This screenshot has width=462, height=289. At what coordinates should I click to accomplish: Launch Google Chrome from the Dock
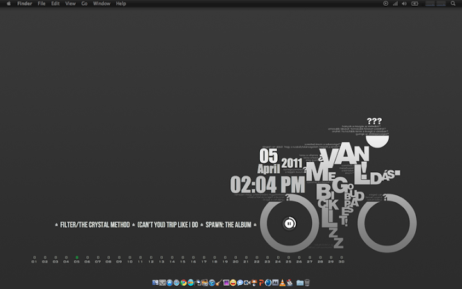(184, 283)
